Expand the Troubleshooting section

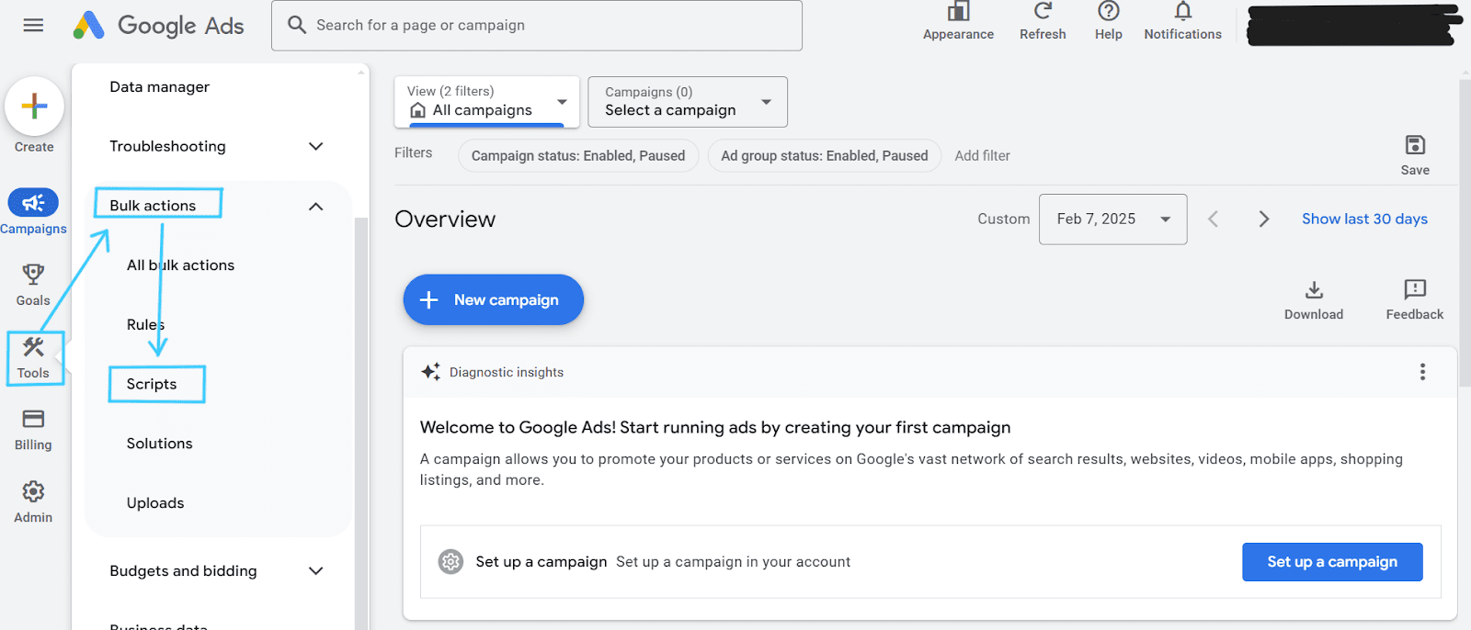pos(315,147)
